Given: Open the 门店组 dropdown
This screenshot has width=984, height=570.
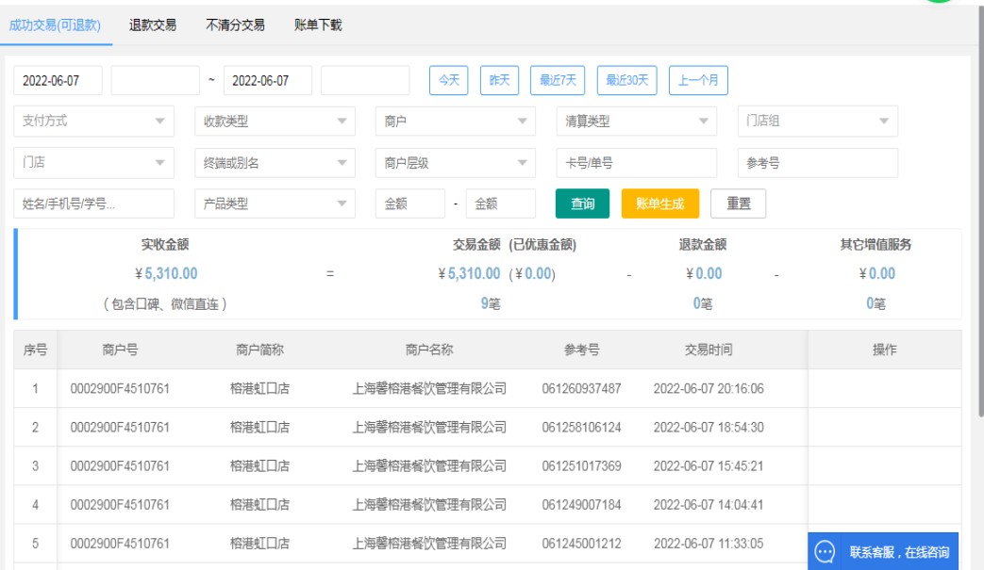Looking at the screenshot, I should (x=817, y=122).
